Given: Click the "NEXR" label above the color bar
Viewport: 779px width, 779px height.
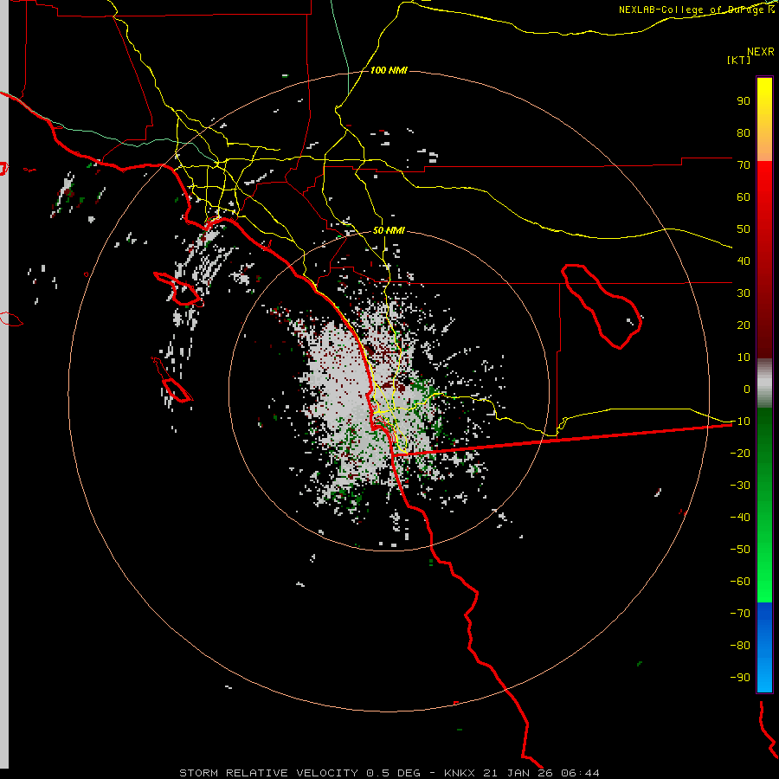Looking at the screenshot, I should pyautogui.click(x=761, y=52).
